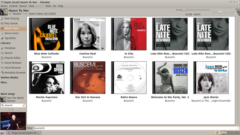
Task: Select the Late Nite Reworks CD1 cover
Action: point(170,34)
